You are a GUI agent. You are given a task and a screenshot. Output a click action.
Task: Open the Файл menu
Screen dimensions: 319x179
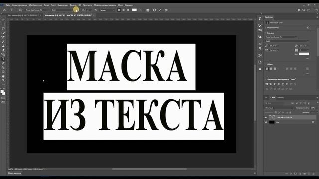[8, 5]
